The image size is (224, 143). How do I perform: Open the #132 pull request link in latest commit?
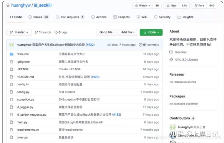tap(90, 45)
